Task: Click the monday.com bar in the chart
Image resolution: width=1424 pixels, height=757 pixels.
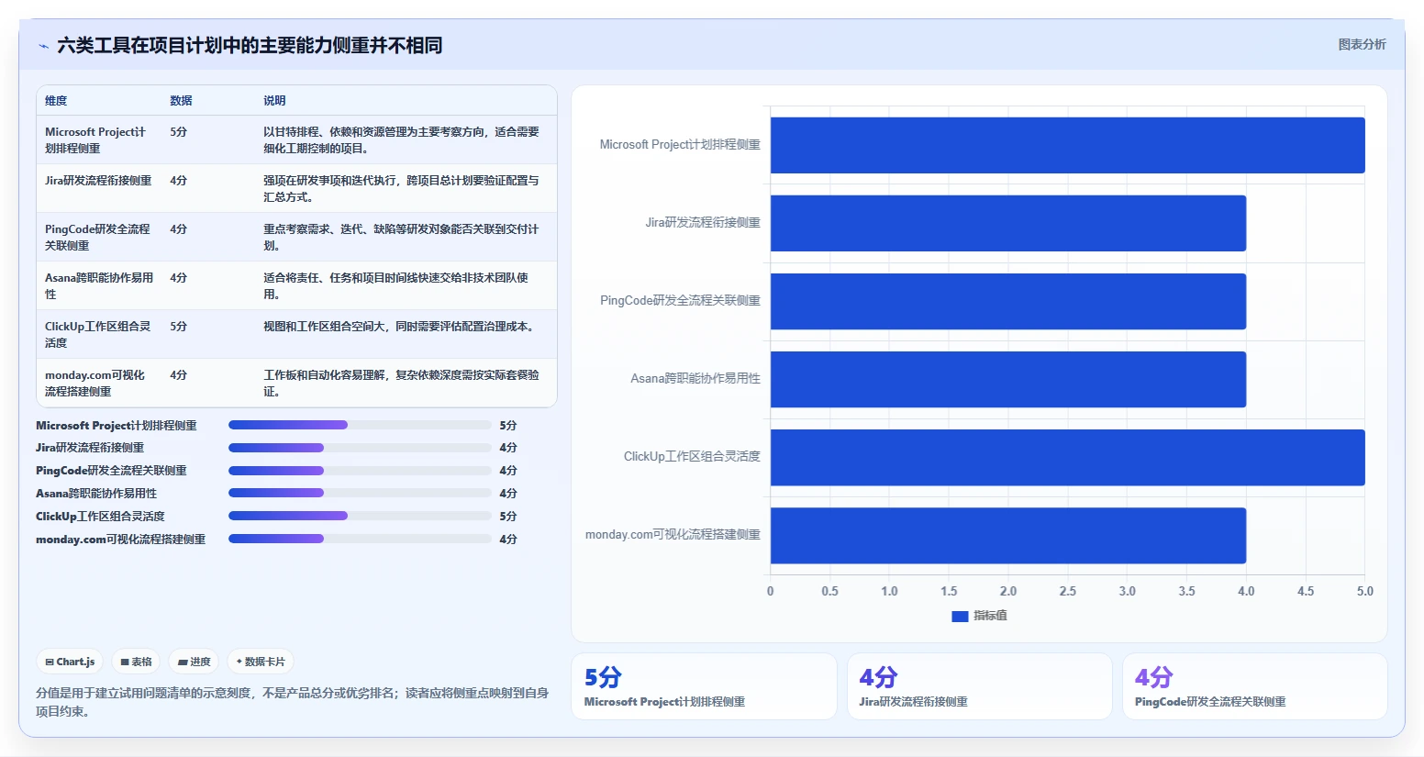Action: pyautogui.click(x=1008, y=535)
